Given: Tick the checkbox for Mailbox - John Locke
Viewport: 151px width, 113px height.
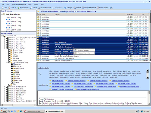Looking at the screenshot, I should [7, 40].
